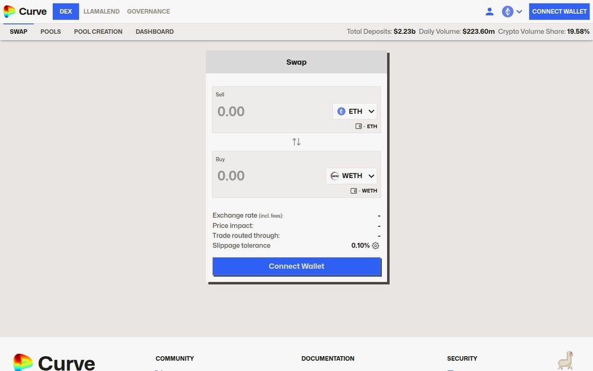The height and width of the screenshot is (371, 593).
Task: Open the WETH buy token dropdown
Action: point(351,176)
